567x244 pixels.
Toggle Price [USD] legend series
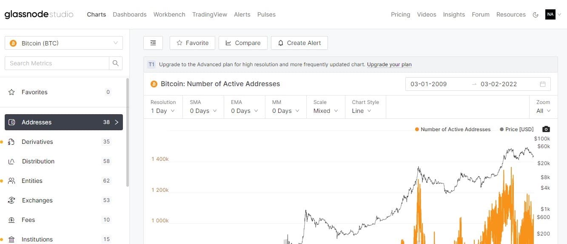click(517, 129)
